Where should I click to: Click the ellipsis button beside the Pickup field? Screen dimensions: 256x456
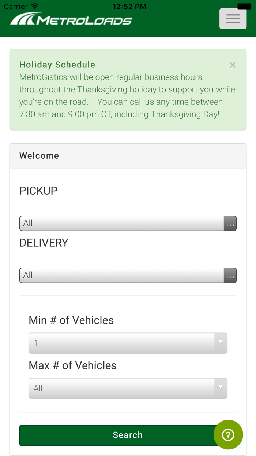click(230, 223)
